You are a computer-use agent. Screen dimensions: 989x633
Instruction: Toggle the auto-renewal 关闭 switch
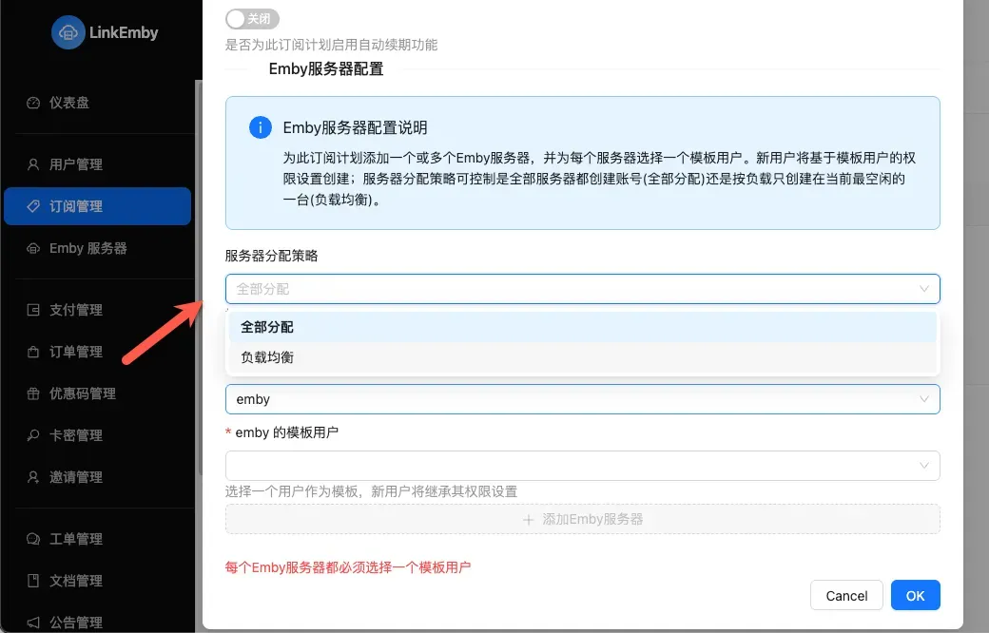click(252, 19)
